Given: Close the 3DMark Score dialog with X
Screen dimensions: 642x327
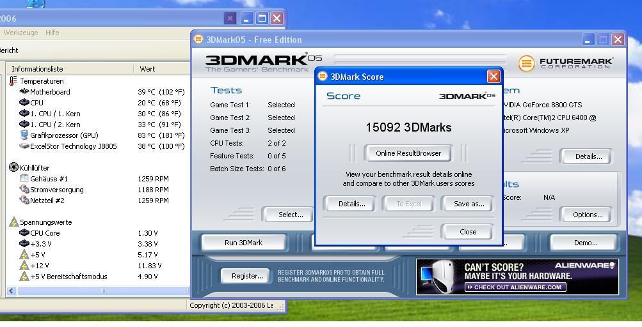Looking at the screenshot, I should click(x=494, y=77).
